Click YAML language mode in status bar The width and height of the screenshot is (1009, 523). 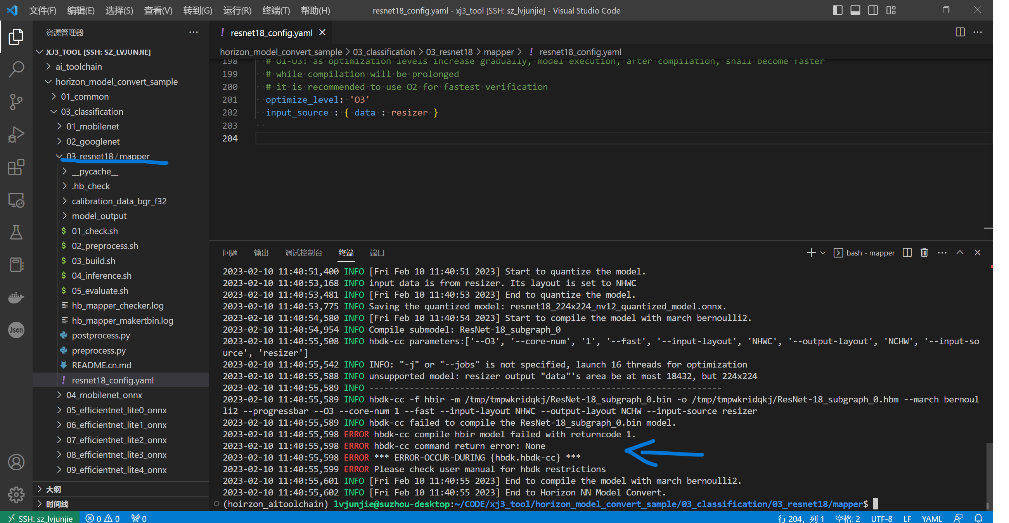(931, 518)
